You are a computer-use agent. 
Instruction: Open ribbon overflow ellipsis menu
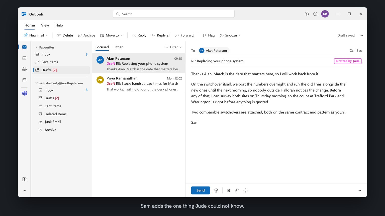(x=361, y=35)
